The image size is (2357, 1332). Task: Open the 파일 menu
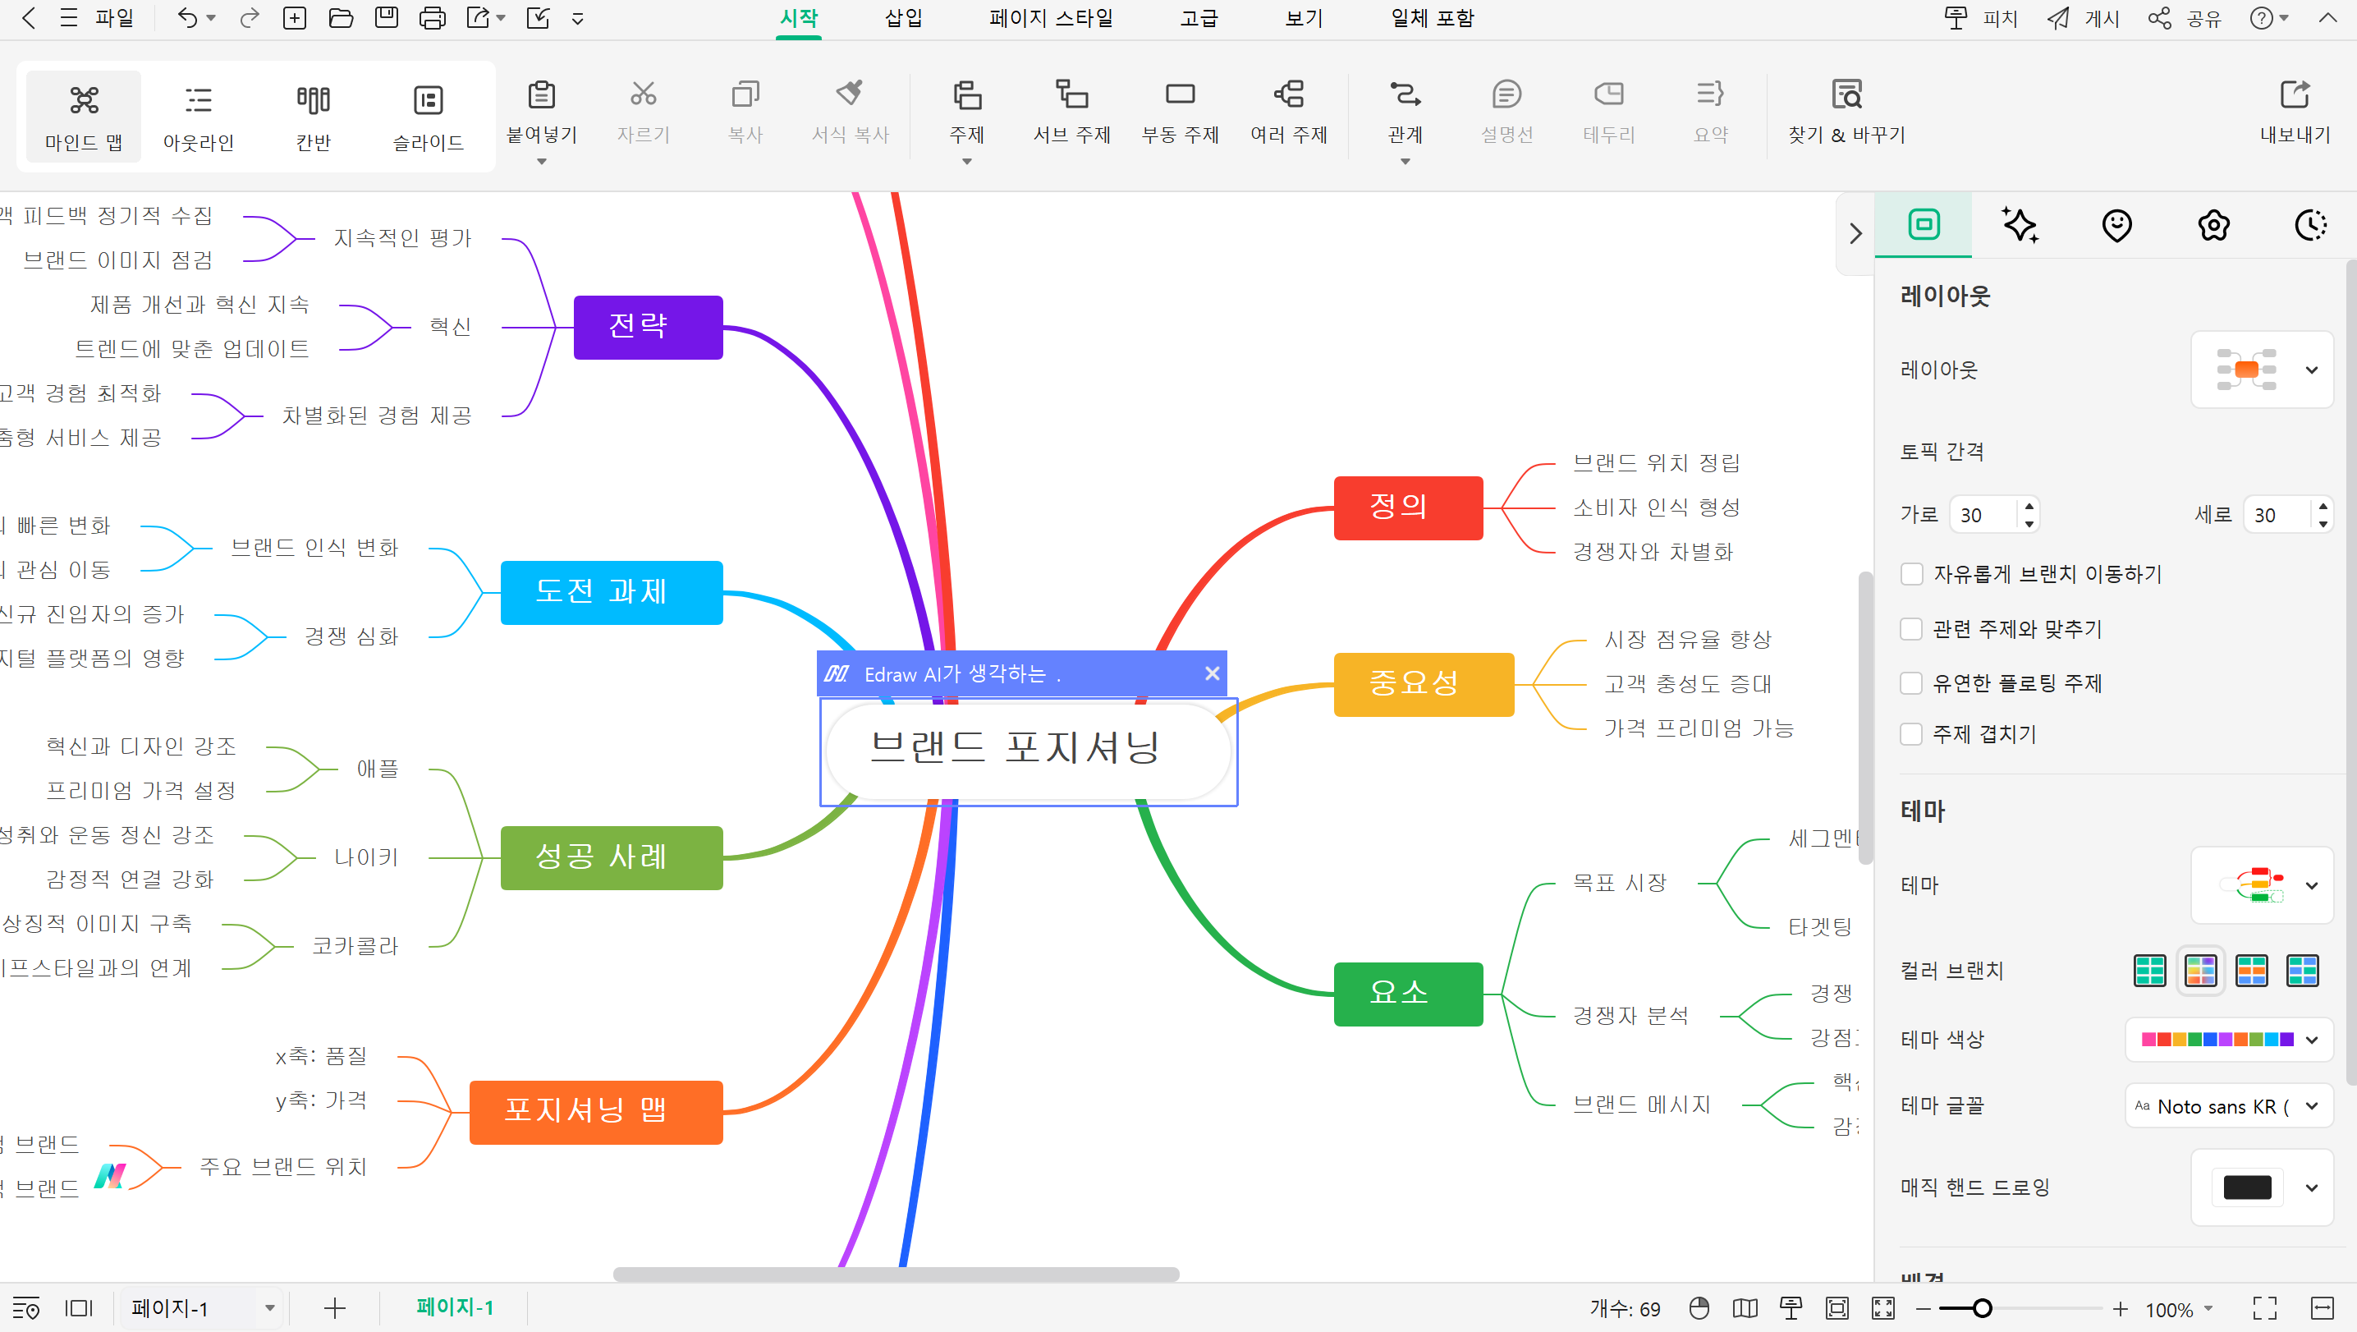tap(97, 18)
